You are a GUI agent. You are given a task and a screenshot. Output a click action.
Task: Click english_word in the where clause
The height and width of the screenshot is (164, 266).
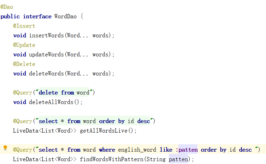click(137, 150)
